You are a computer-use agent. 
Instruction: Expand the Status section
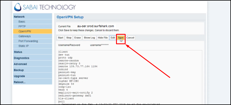(x=33, y=52)
